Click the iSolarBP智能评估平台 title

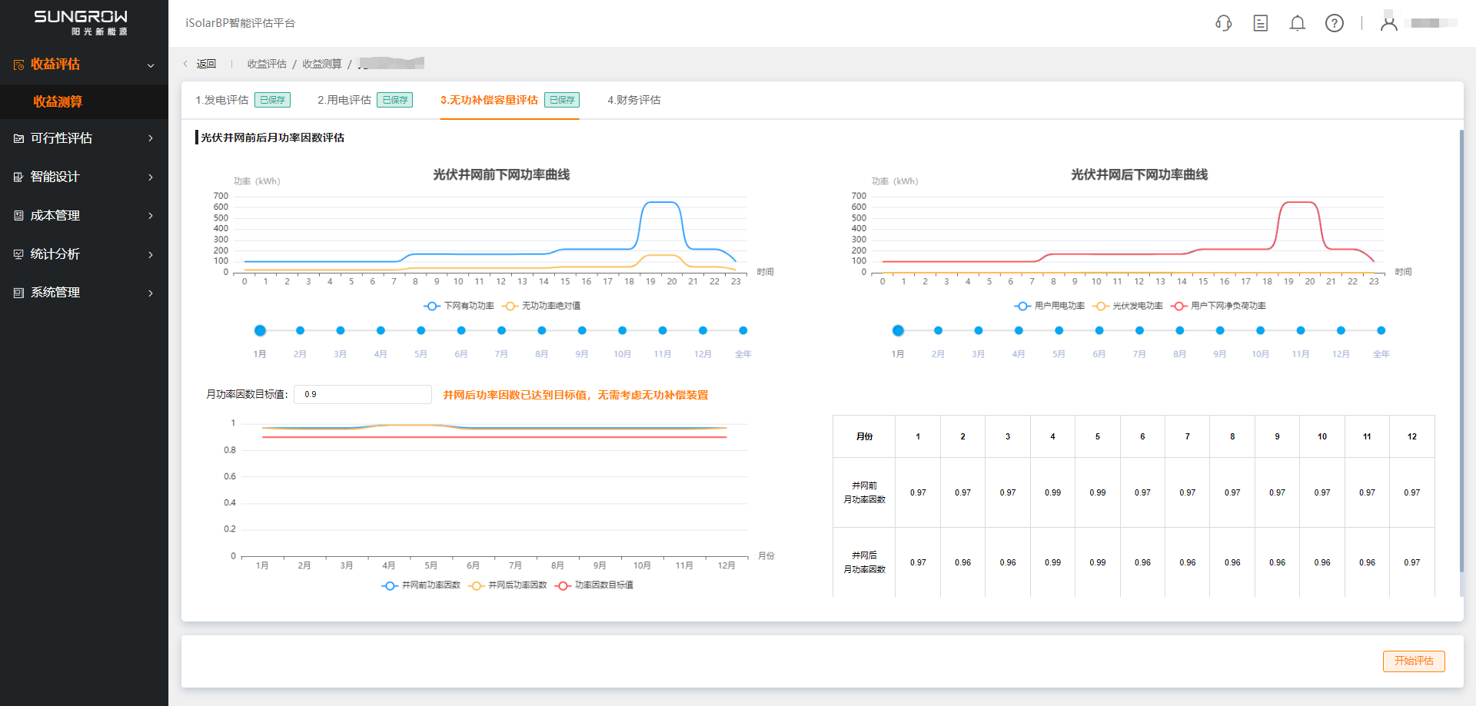point(240,23)
